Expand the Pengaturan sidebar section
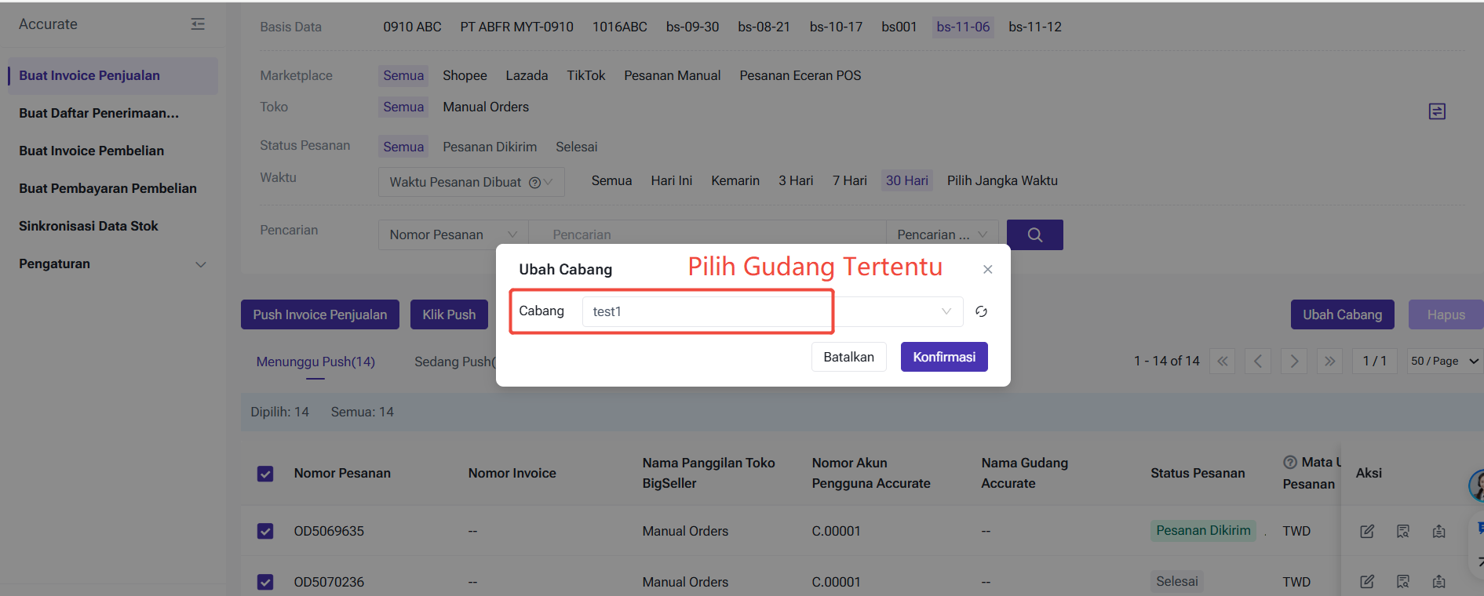1484x596 pixels. [112, 264]
